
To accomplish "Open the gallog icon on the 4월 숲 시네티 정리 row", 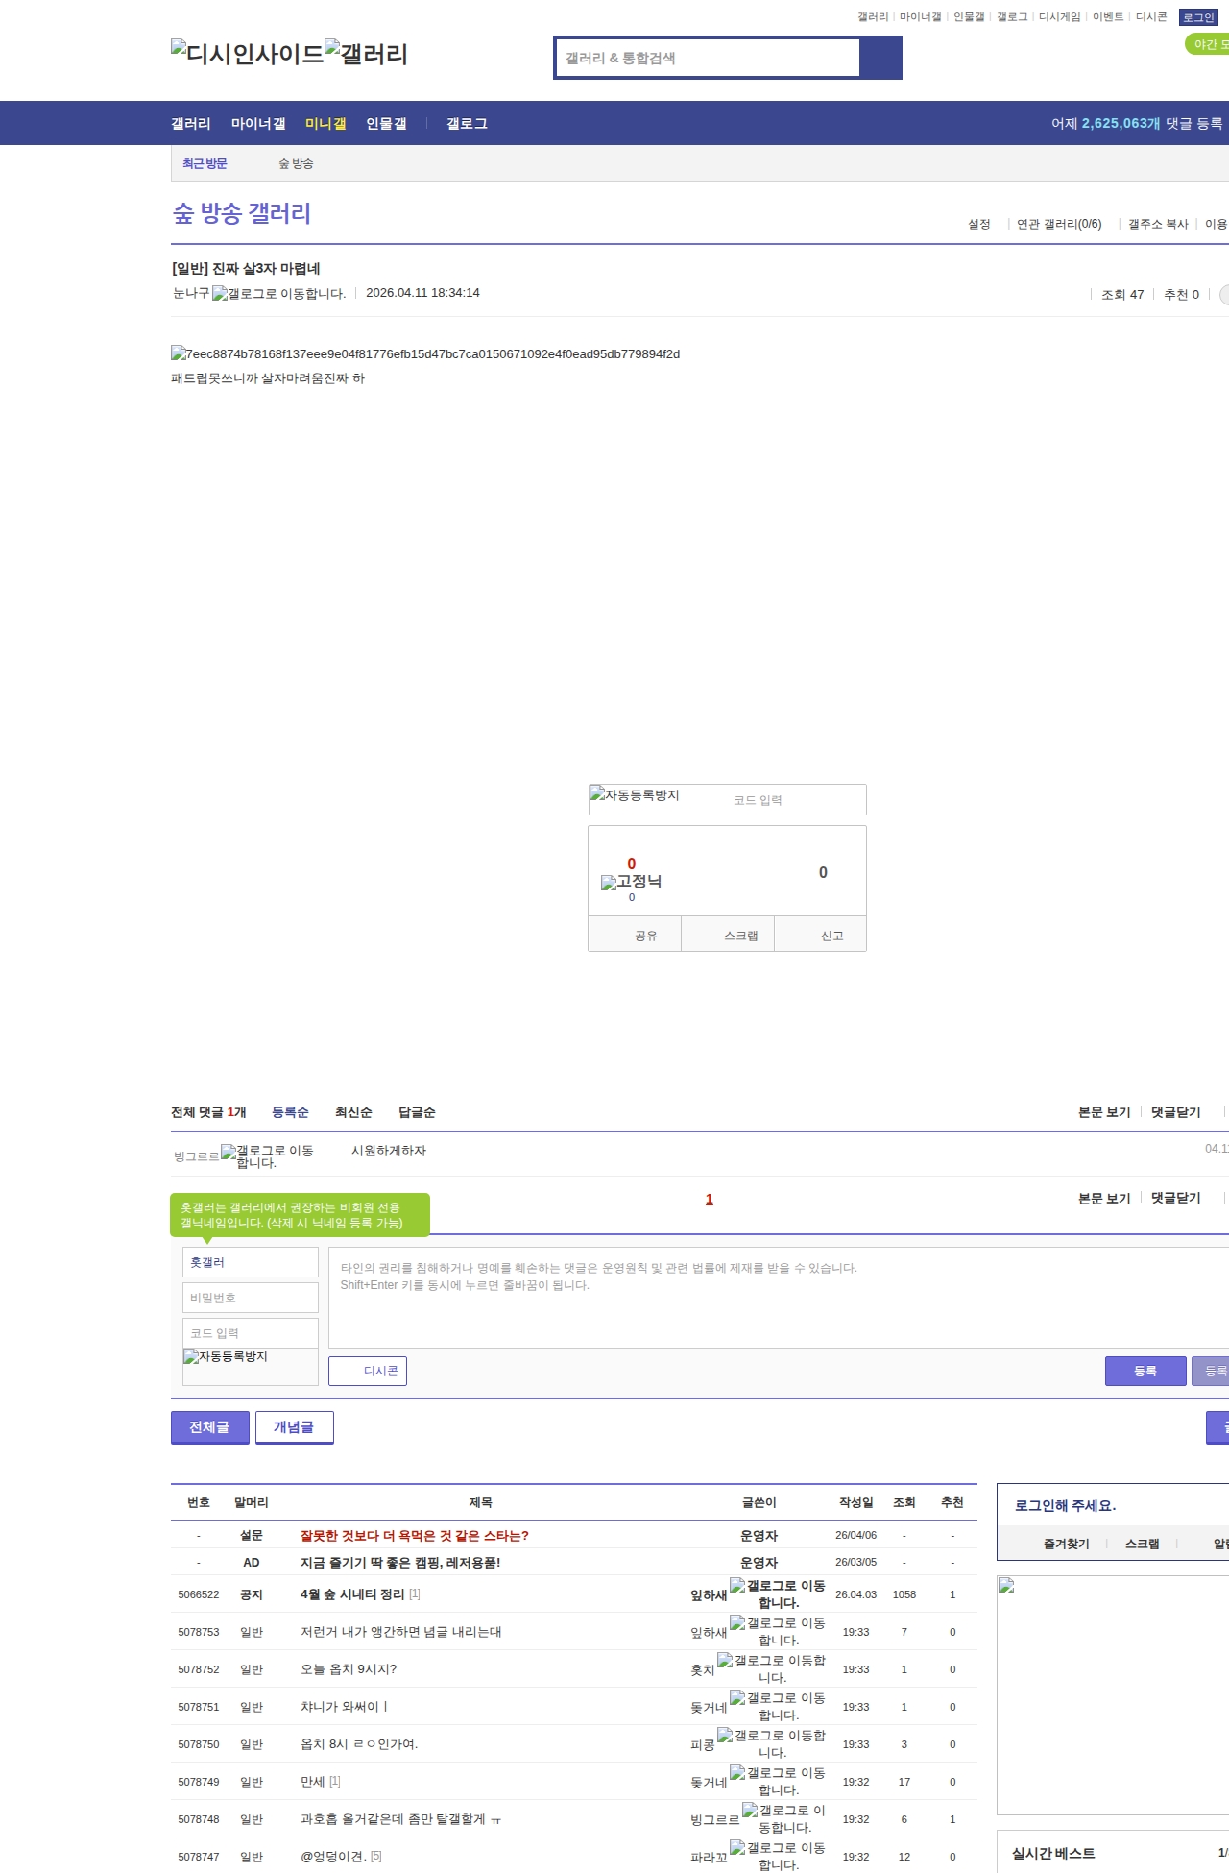I will click(778, 1593).
